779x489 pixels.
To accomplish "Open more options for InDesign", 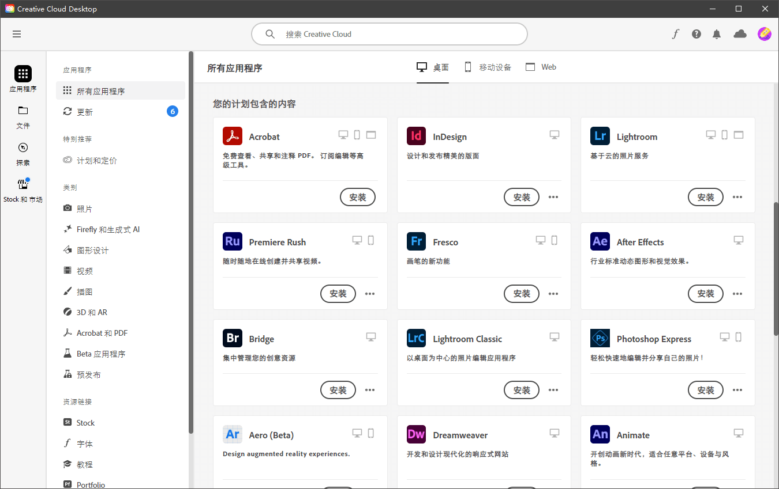I will [x=553, y=197].
